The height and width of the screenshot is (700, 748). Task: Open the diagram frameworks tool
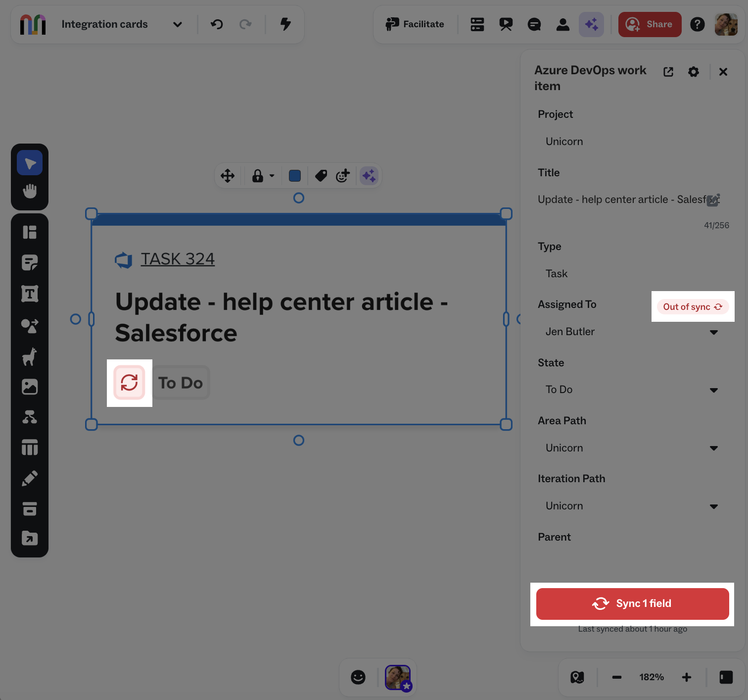(30, 417)
